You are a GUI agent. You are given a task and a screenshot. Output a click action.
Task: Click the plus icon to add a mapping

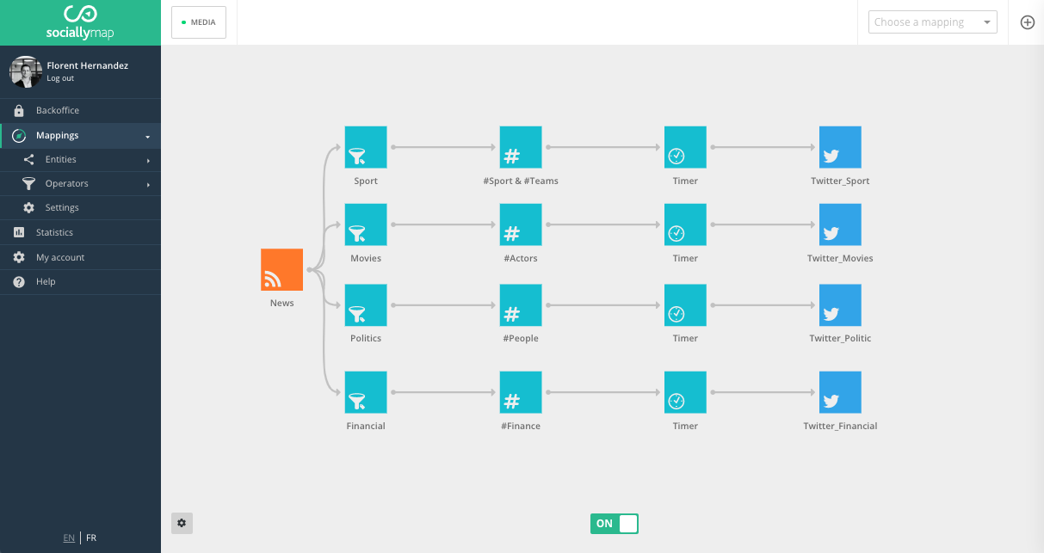click(x=1027, y=22)
